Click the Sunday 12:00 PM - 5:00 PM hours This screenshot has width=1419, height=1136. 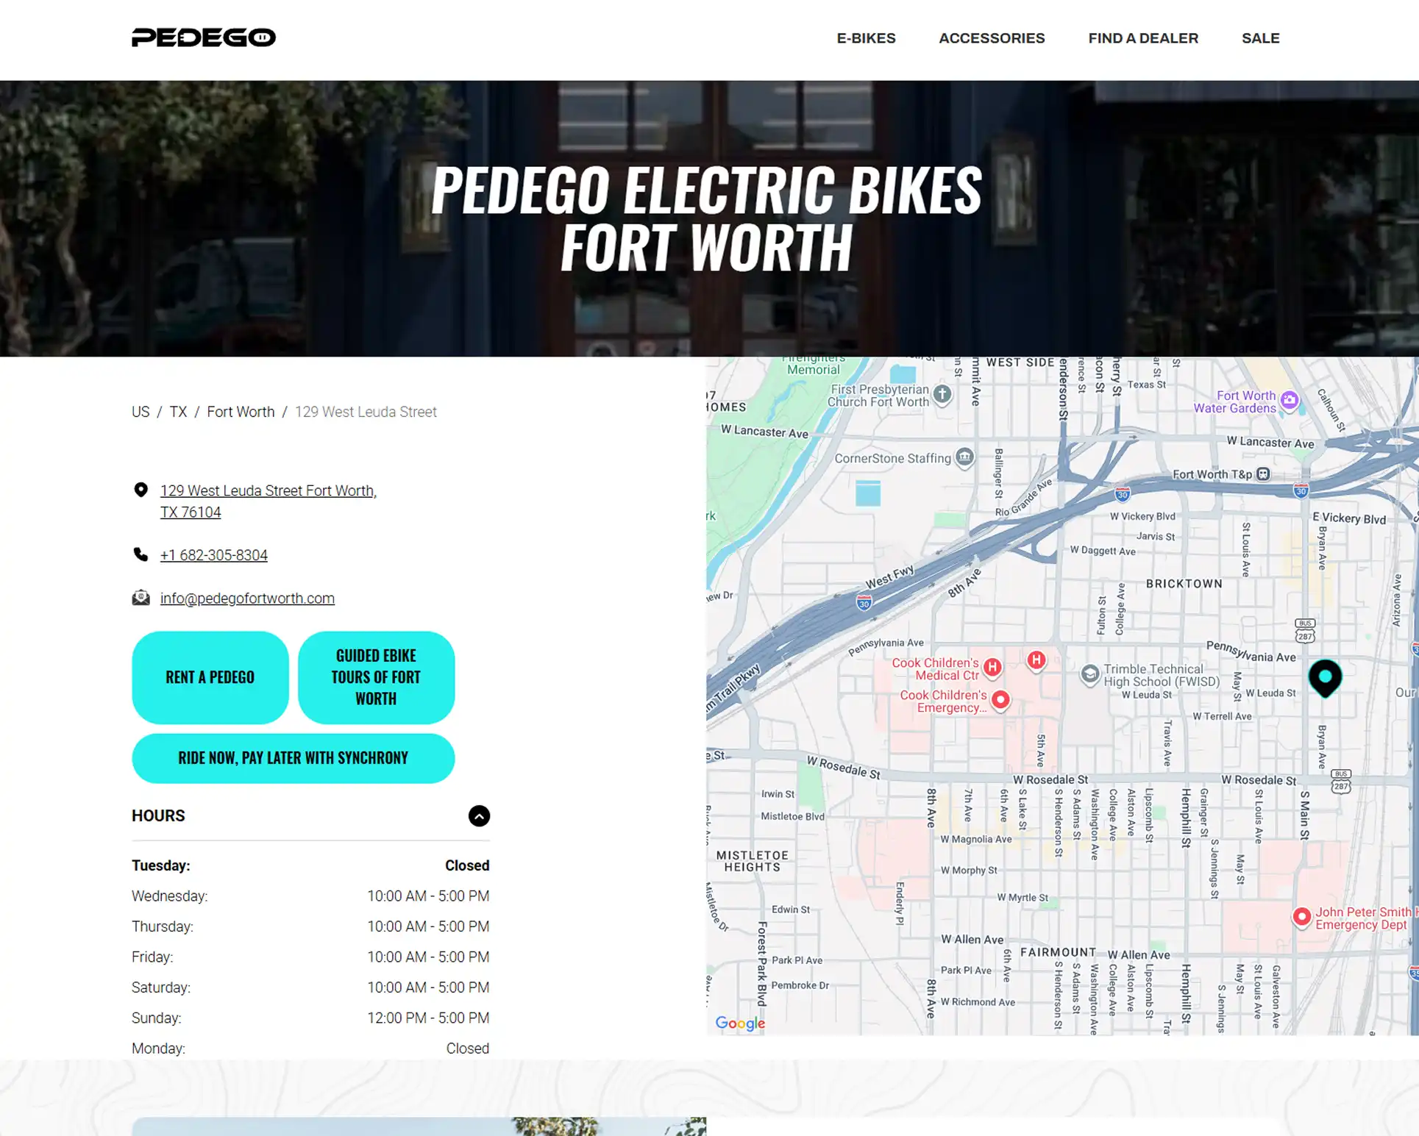click(428, 1018)
